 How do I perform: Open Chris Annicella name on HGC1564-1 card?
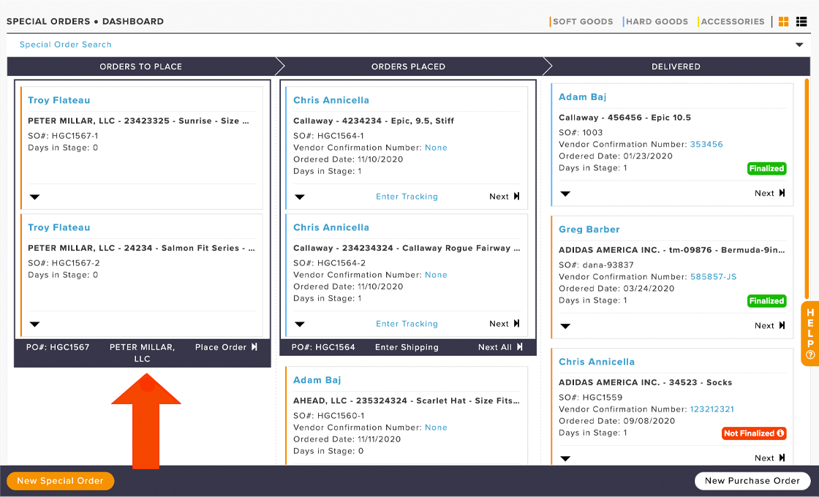click(x=331, y=100)
